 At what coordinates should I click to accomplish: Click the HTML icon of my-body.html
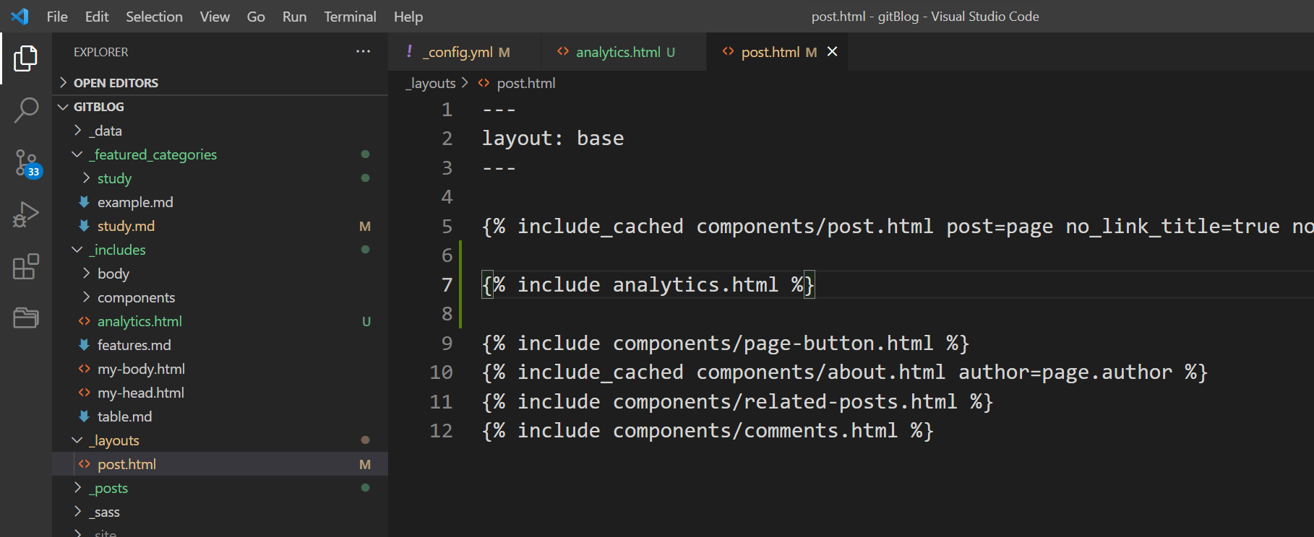[85, 369]
